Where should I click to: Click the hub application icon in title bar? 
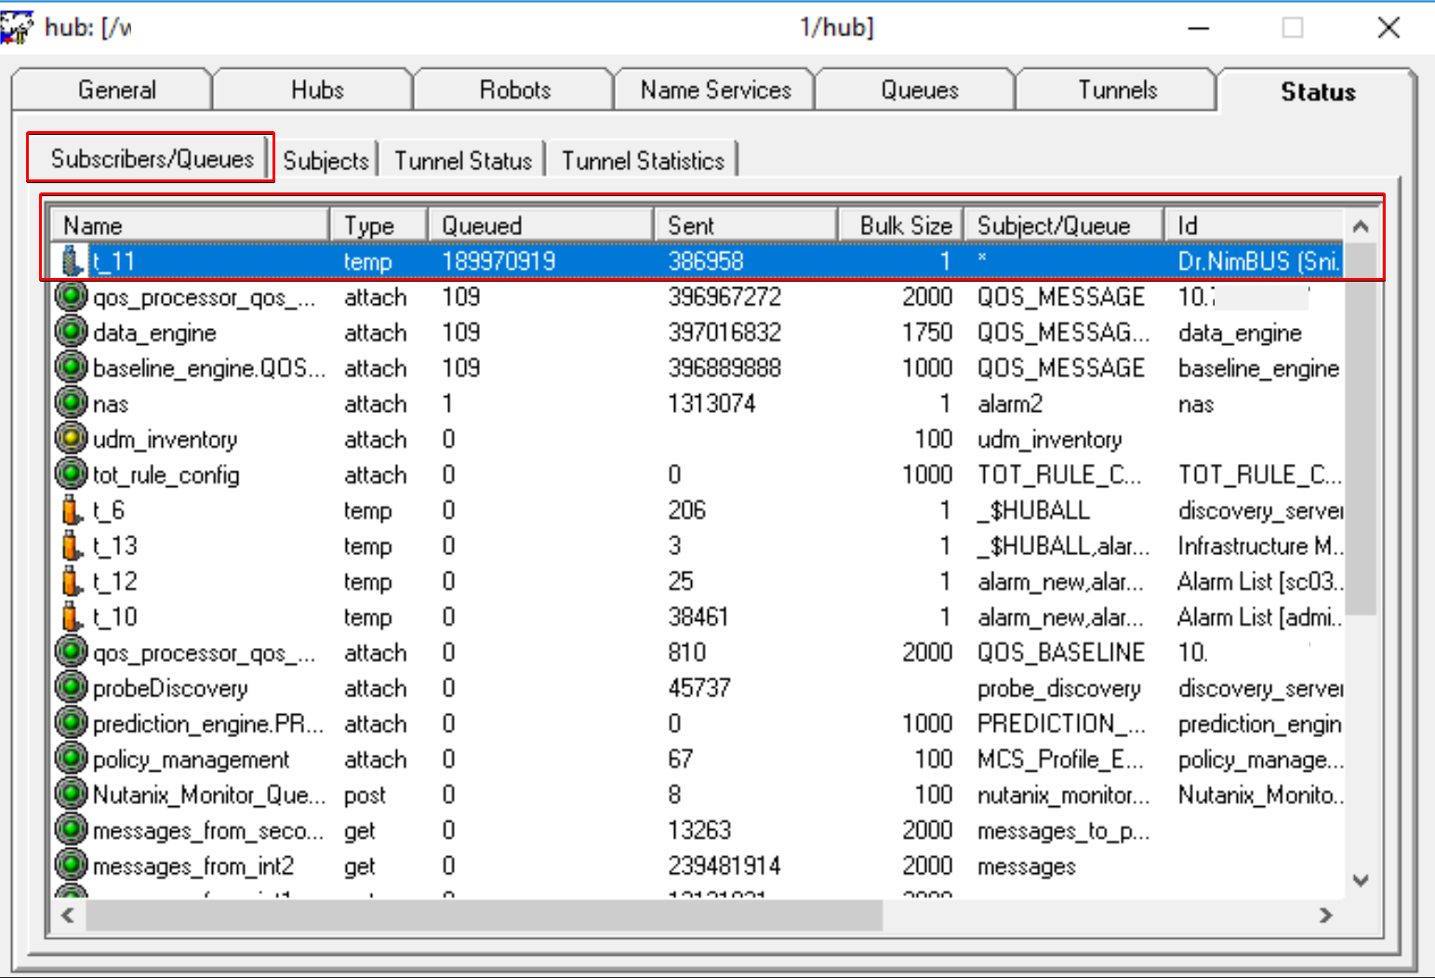[17, 27]
